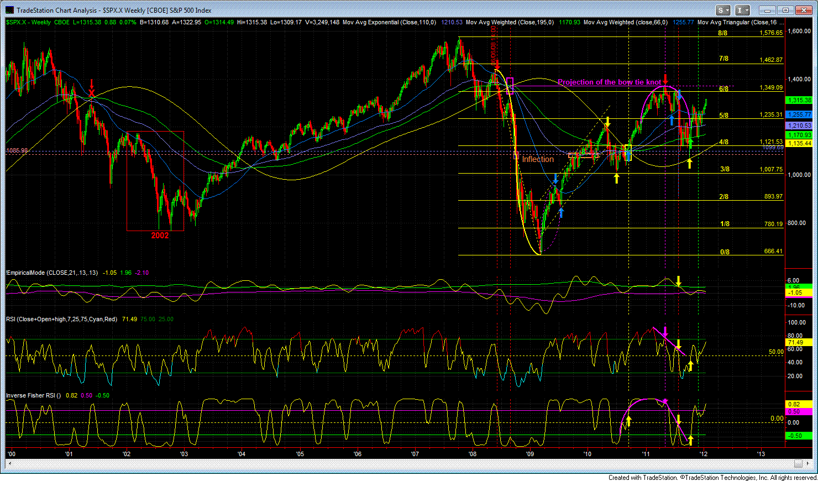818x481 pixels.
Task: Click the TradeStation chart icon in title bar
Action: pos(9,10)
